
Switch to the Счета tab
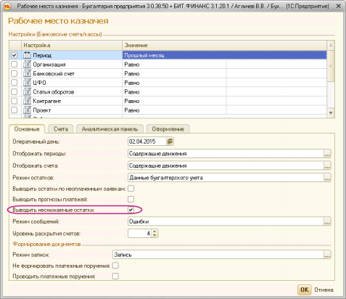click(x=61, y=129)
